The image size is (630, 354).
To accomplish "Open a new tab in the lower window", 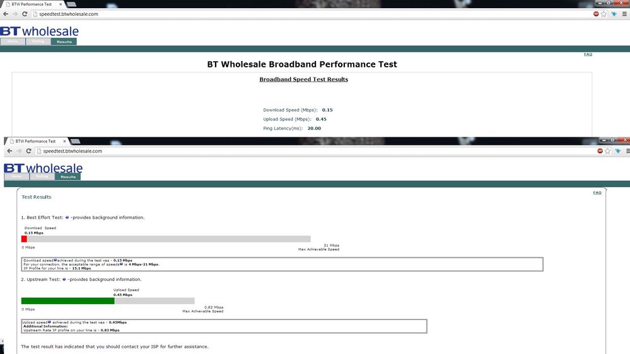I will tap(75, 141).
